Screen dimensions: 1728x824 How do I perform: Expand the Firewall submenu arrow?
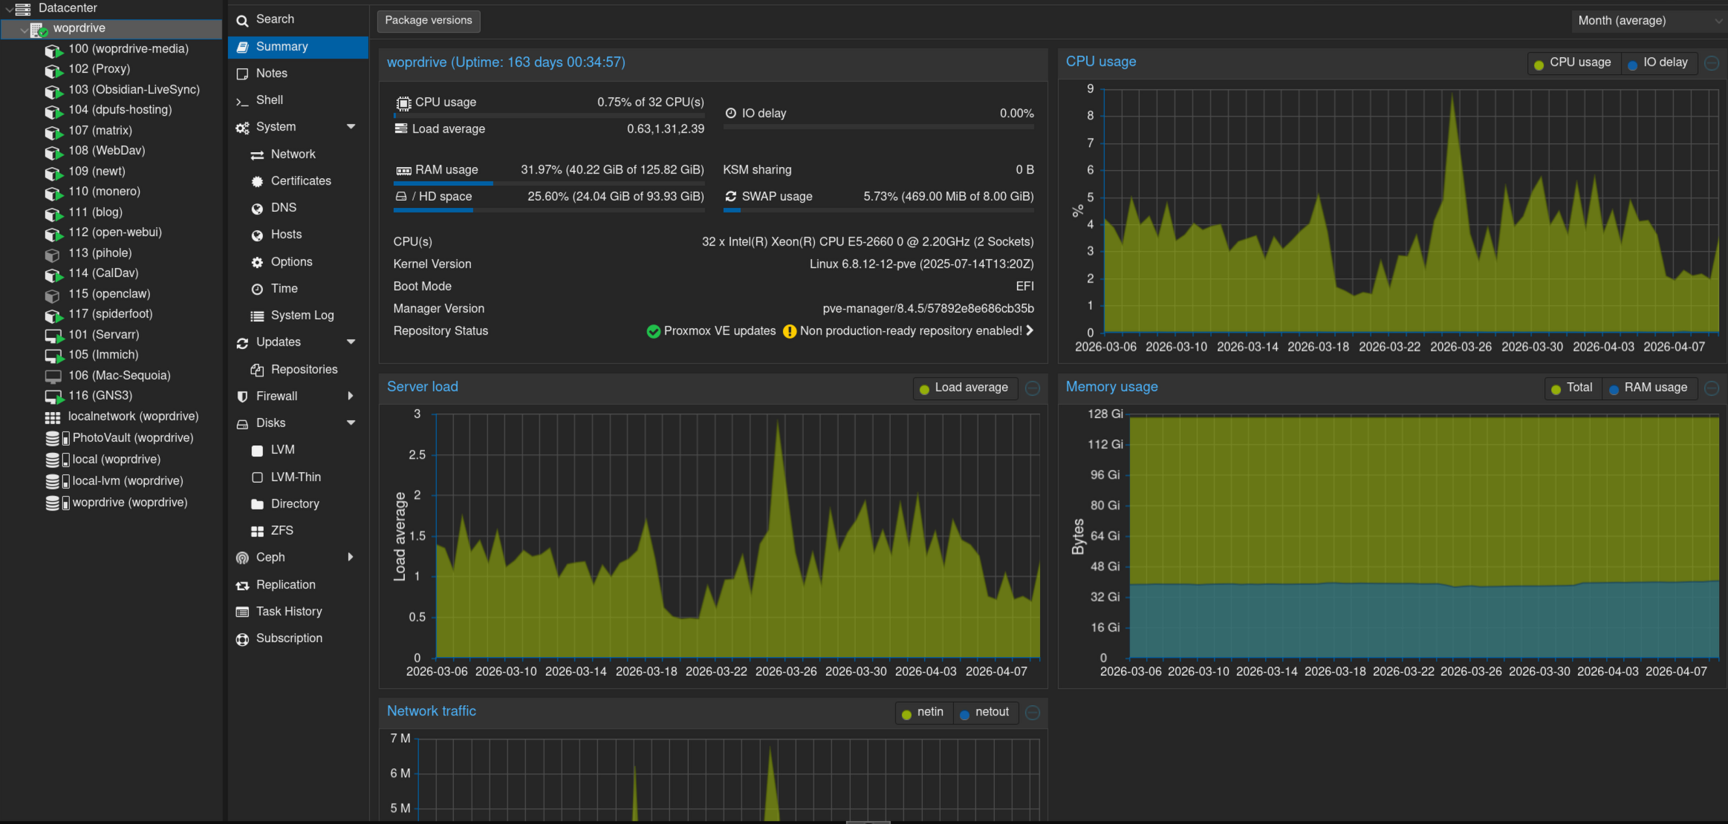(351, 396)
